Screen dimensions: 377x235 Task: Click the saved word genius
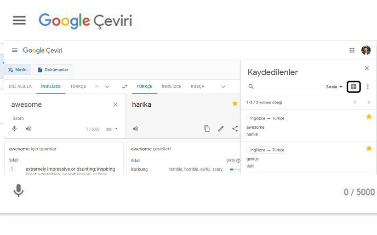click(x=252, y=159)
